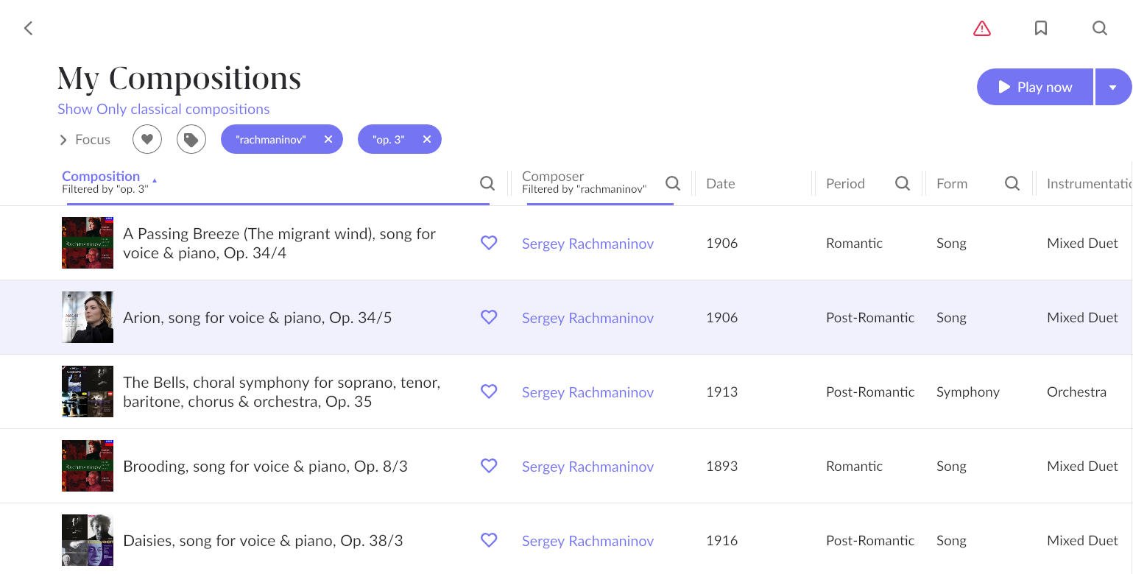Viewport: 1133px width, 574px height.
Task: Click search icon in Composition column header
Action: (x=487, y=183)
